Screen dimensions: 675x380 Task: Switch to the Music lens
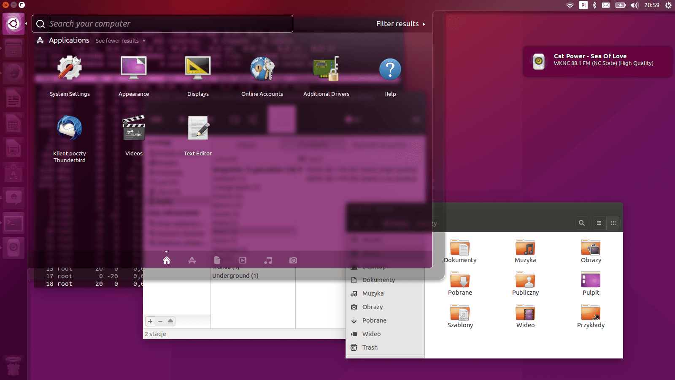(x=268, y=260)
